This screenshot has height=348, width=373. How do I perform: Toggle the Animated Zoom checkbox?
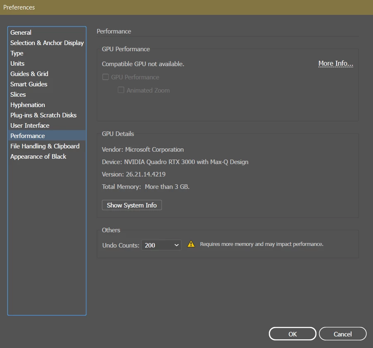(x=121, y=90)
